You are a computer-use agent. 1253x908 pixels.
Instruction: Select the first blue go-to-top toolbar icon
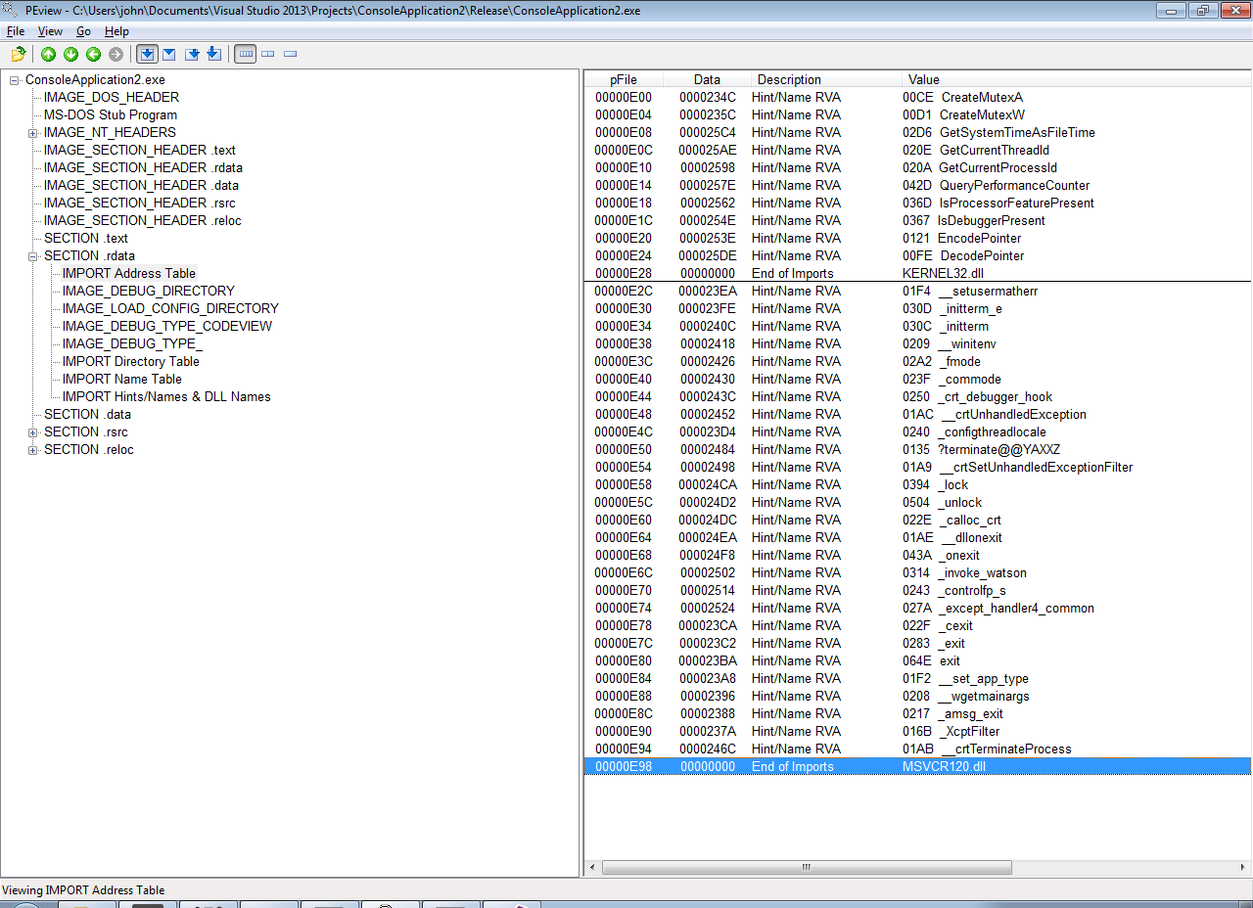point(147,54)
